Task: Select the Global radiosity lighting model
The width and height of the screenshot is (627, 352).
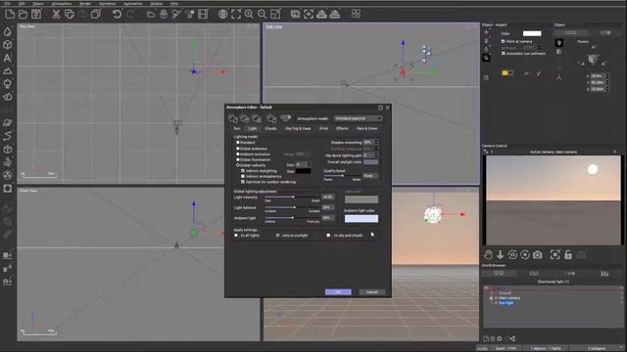Action: pos(237,165)
